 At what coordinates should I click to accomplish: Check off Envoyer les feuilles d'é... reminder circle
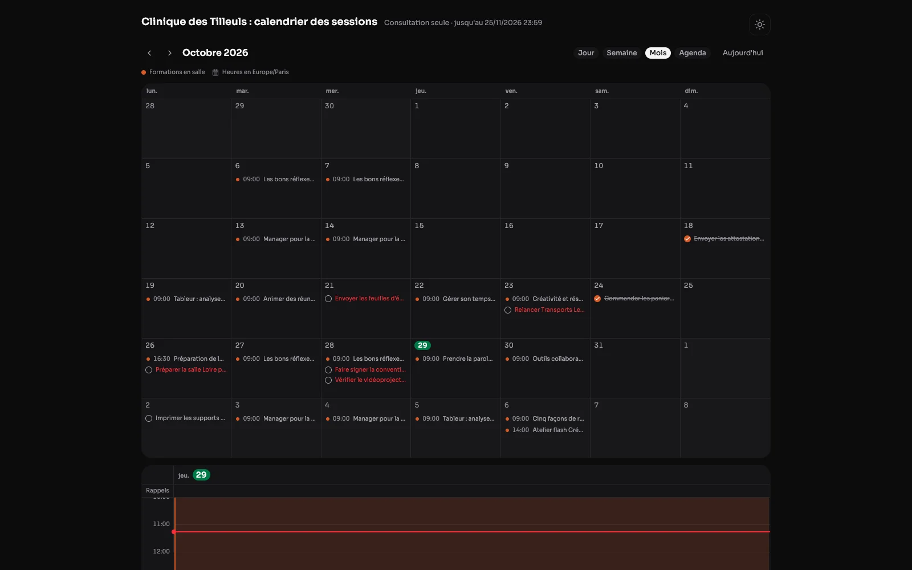[x=328, y=299]
